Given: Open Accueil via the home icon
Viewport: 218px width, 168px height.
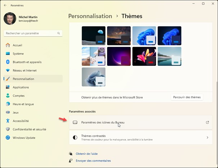Looking at the screenshot, I should [8, 45].
